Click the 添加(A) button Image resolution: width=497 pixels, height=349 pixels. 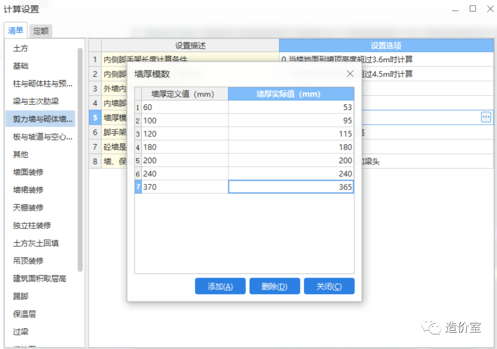point(220,286)
